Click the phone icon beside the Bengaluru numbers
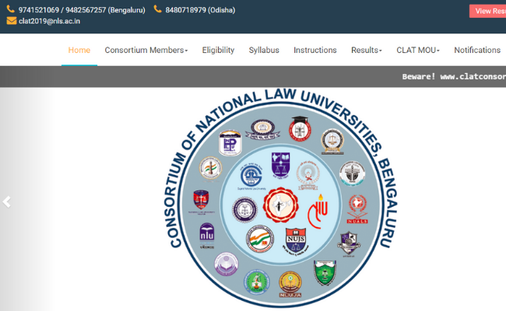The width and height of the screenshot is (506, 311). tap(11, 10)
